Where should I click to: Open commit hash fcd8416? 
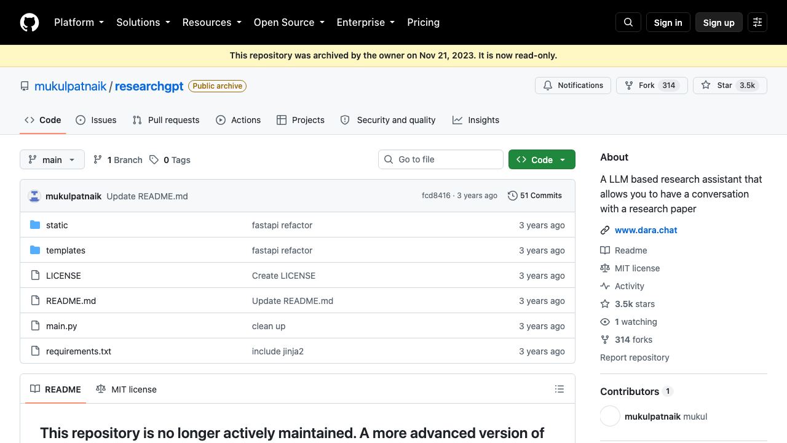[436, 196]
